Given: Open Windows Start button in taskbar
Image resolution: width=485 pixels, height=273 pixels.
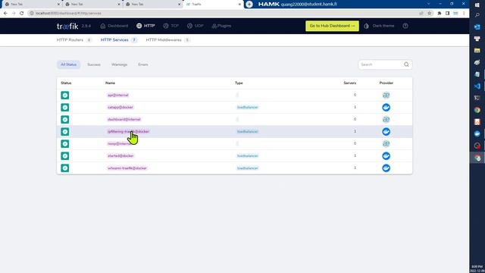Looking at the screenshot, I should [477, 5].
